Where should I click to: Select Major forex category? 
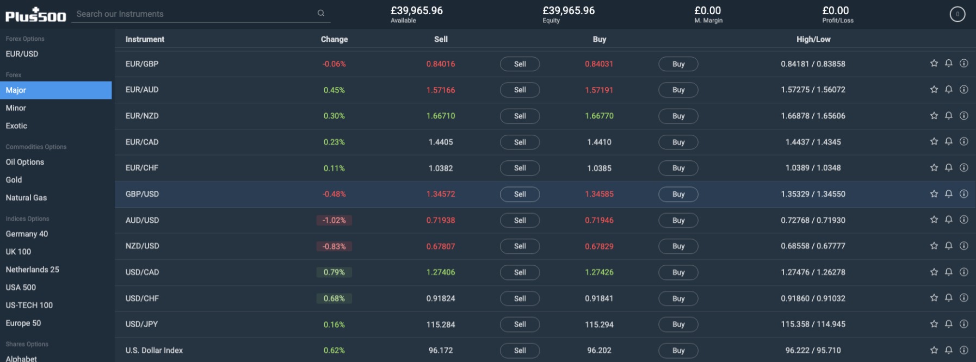tap(56, 90)
